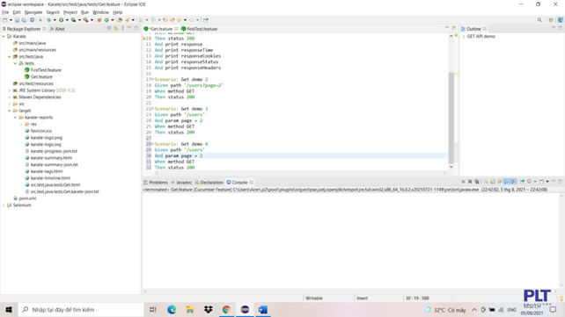Toggle Pin Console button

coord(522,182)
